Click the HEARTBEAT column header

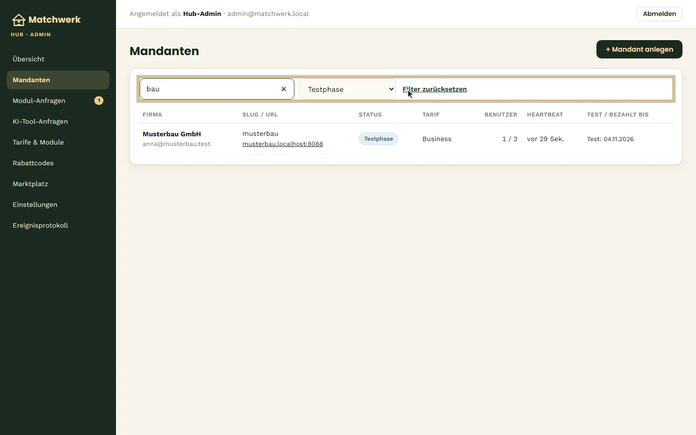pyautogui.click(x=545, y=115)
